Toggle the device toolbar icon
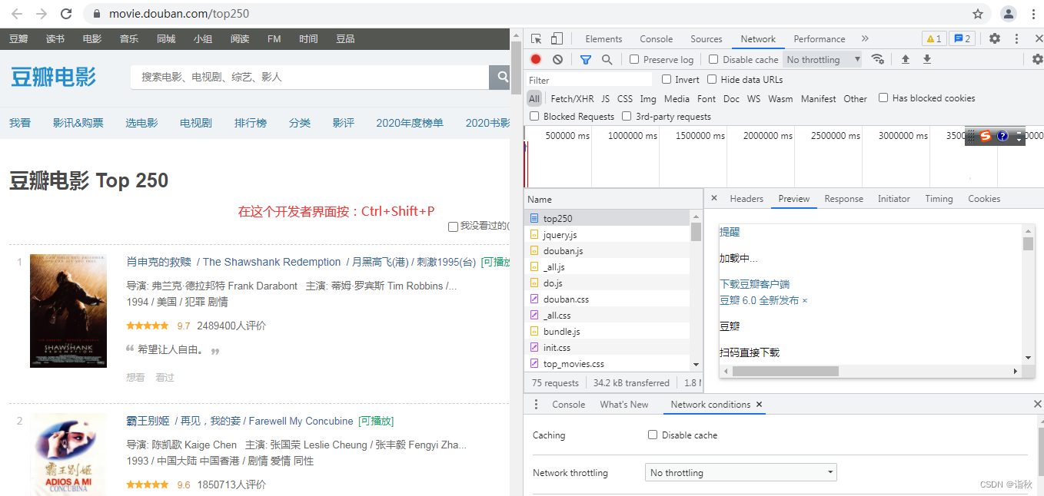Screen dimensions: 1044x496 point(557,38)
